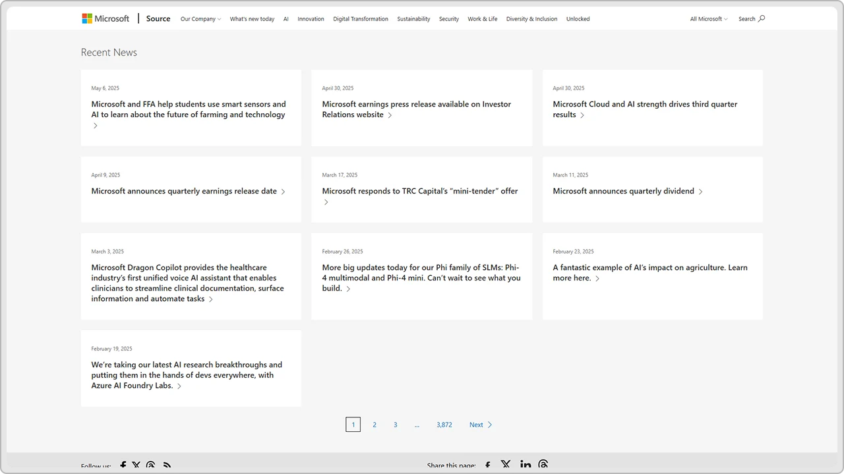Screen dimensions: 844x474
Task: Click the February 23, 2025 date
Action: 573,251
